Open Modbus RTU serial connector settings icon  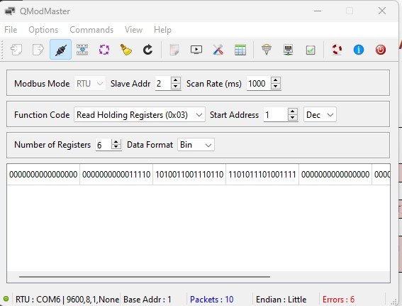click(267, 50)
